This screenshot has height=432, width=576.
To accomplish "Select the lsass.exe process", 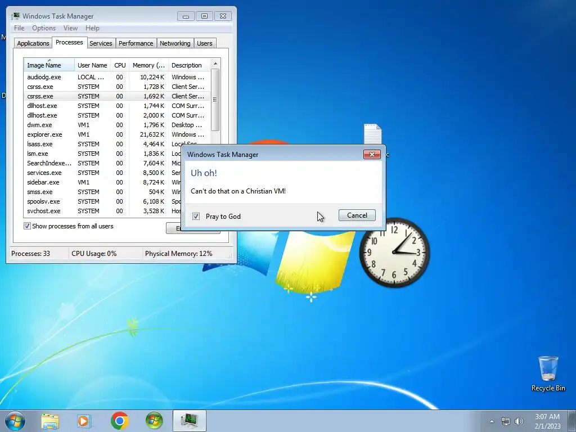I will [117, 143].
